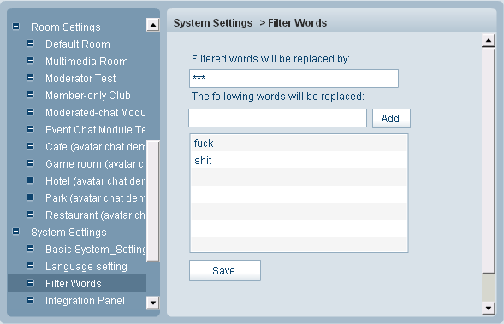Select Room Settings heading in tree

pos(66,27)
